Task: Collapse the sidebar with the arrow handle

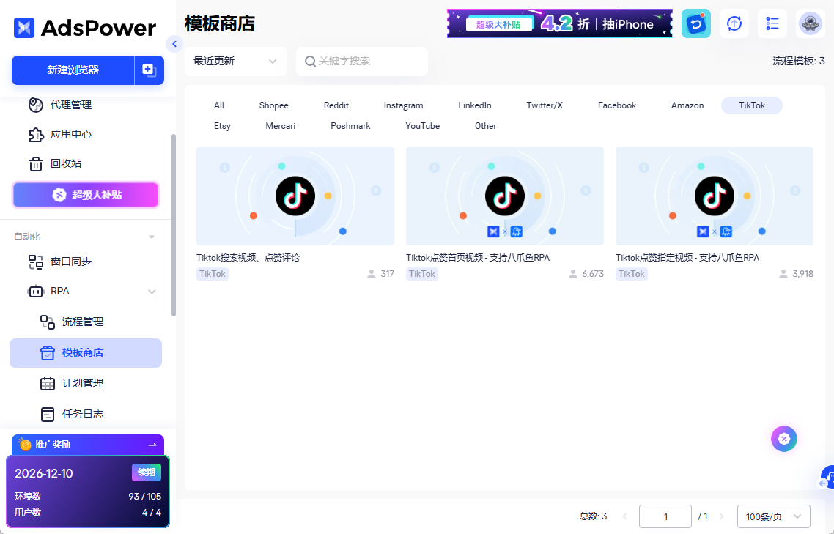Action: point(174,44)
